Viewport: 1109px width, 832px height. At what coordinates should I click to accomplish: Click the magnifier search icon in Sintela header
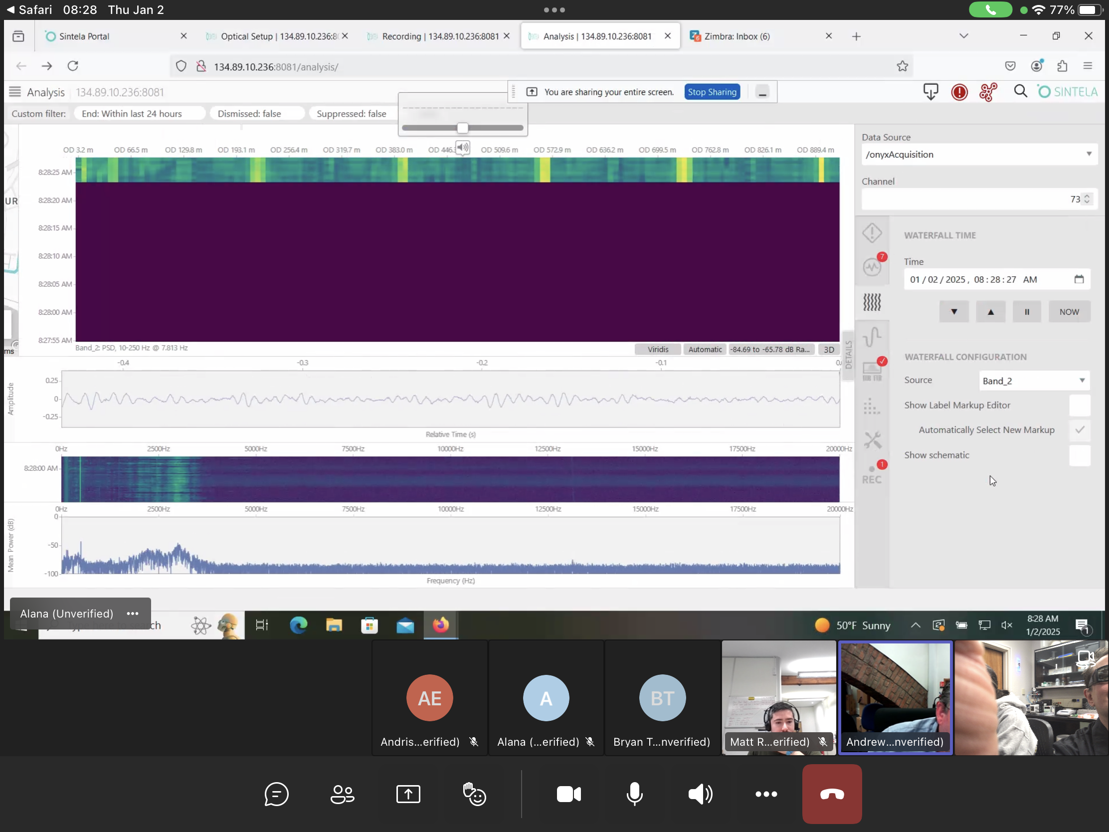coord(1020,91)
